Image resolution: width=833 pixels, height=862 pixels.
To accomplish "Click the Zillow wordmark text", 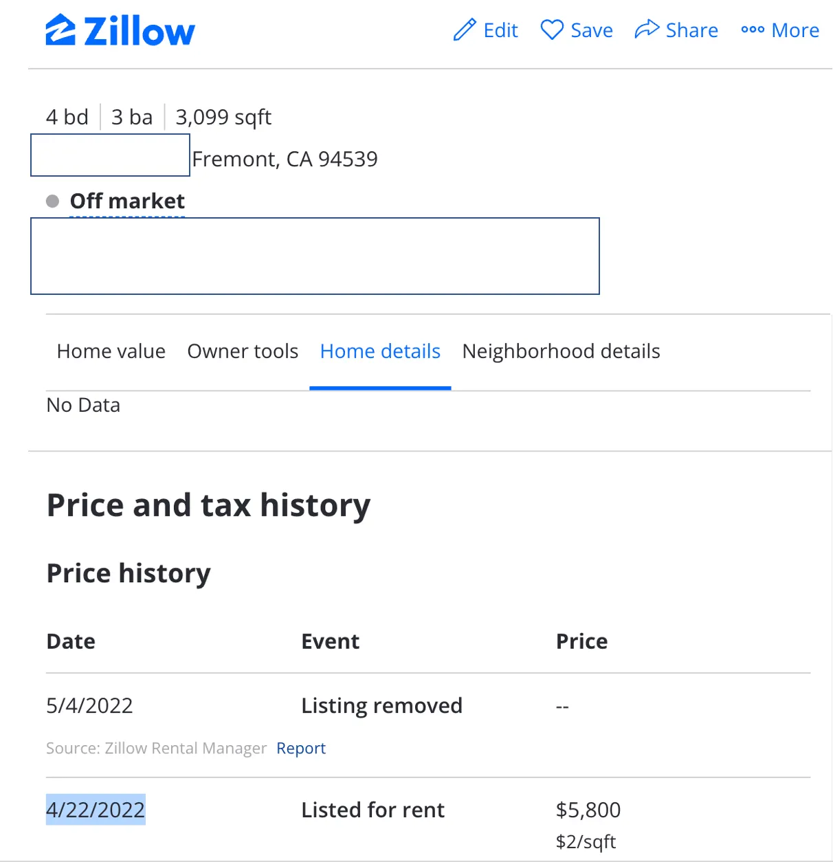I will pyautogui.click(x=140, y=32).
